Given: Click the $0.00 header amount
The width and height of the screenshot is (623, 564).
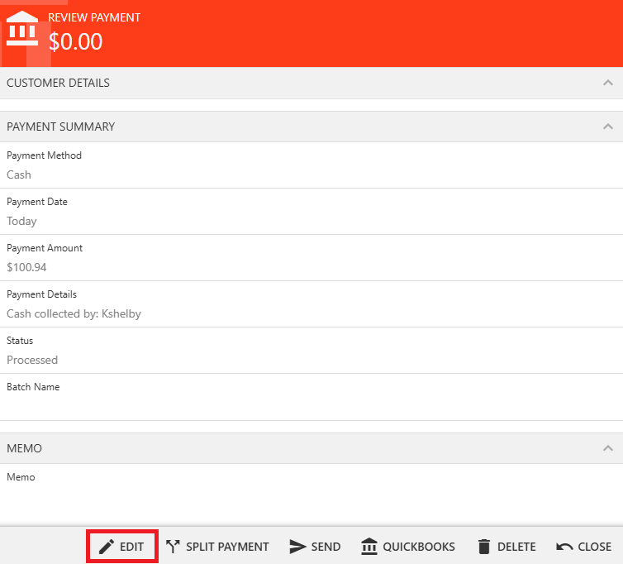Looking at the screenshot, I should coord(75,42).
